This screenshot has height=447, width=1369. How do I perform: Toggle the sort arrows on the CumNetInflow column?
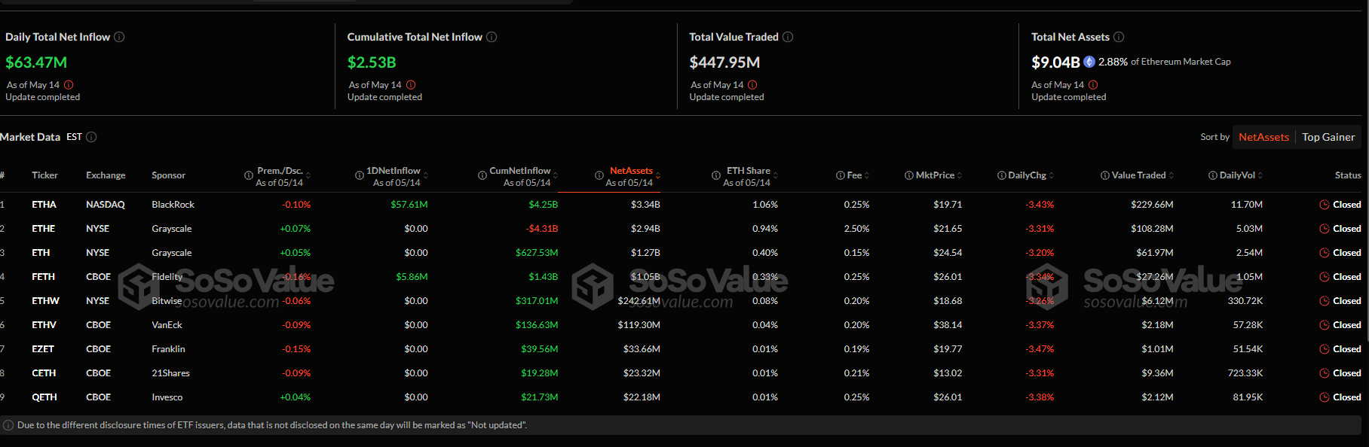point(556,175)
